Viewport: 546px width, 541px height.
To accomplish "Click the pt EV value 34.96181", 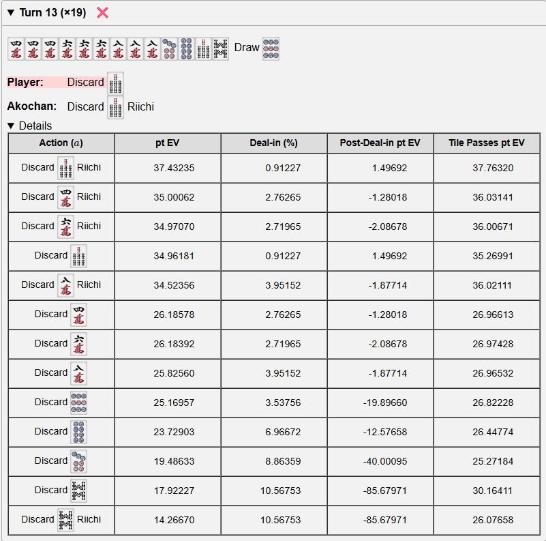I will click(174, 256).
